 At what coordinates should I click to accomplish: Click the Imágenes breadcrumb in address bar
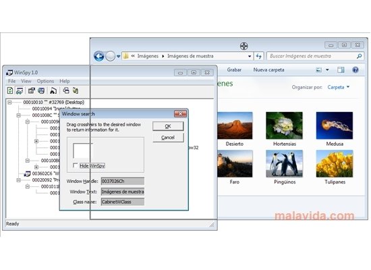148,56
